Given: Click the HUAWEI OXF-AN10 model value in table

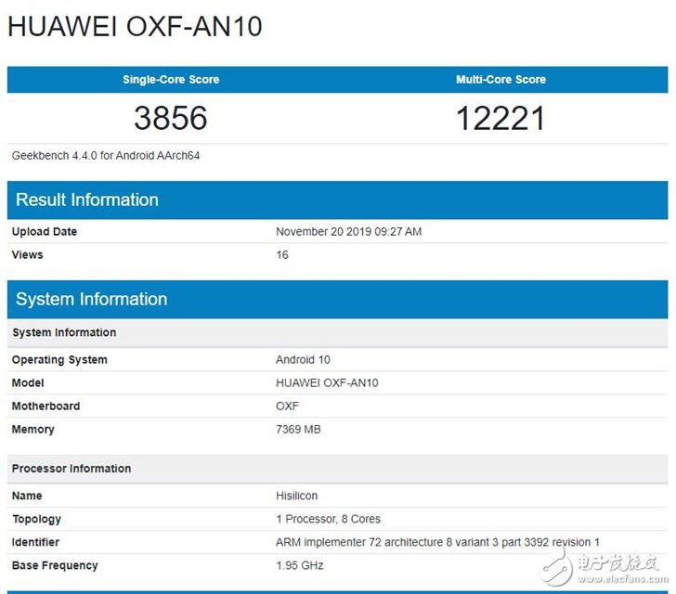Looking at the screenshot, I should (327, 382).
